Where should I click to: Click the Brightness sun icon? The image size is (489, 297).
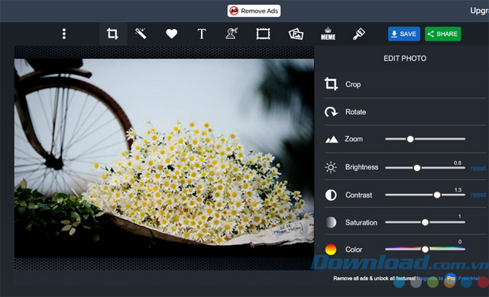coord(331,167)
